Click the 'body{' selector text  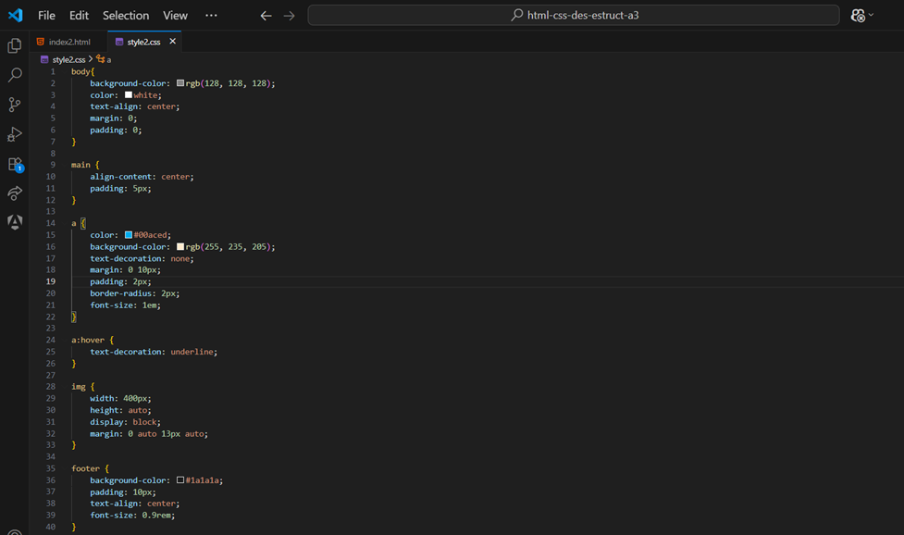82,71
